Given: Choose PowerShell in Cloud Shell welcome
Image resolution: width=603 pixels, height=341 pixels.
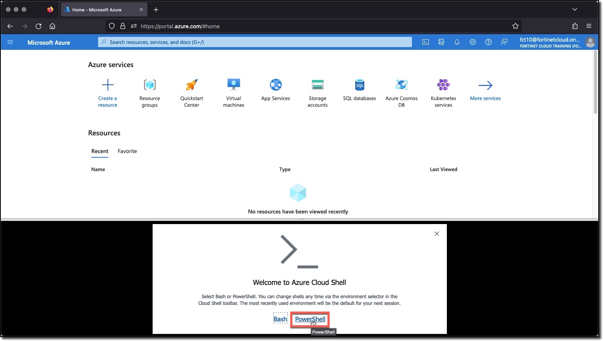Looking at the screenshot, I should [x=310, y=319].
